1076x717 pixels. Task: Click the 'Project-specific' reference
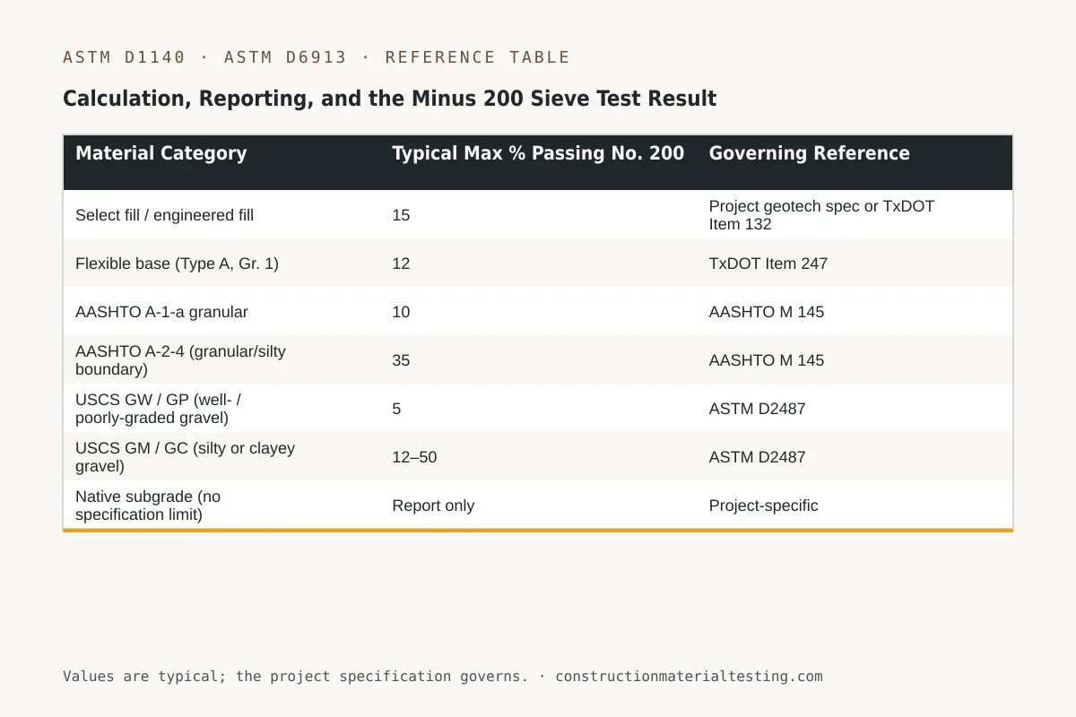tap(763, 505)
